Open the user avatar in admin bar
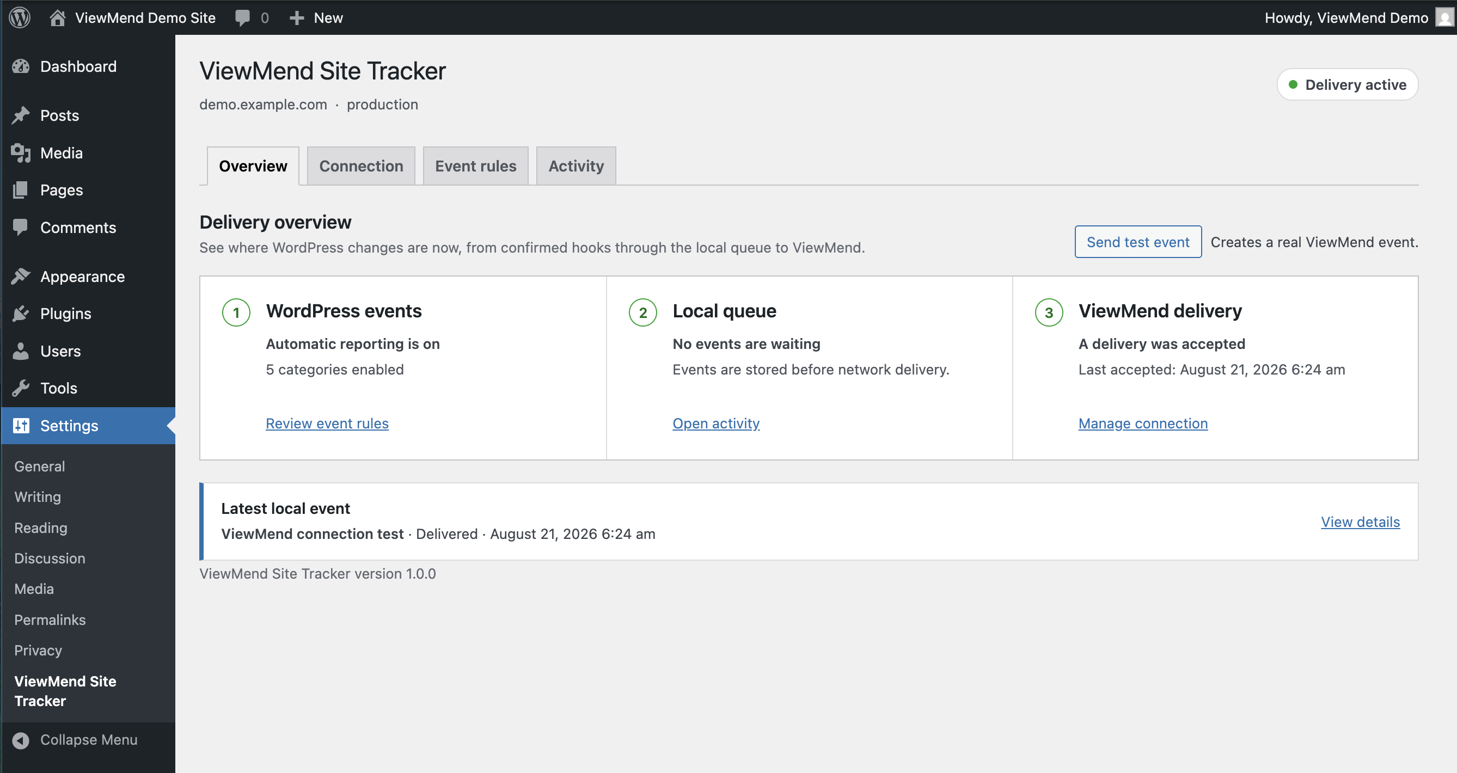This screenshot has height=773, width=1457. pyautogui.click(x=1444, y=17)
